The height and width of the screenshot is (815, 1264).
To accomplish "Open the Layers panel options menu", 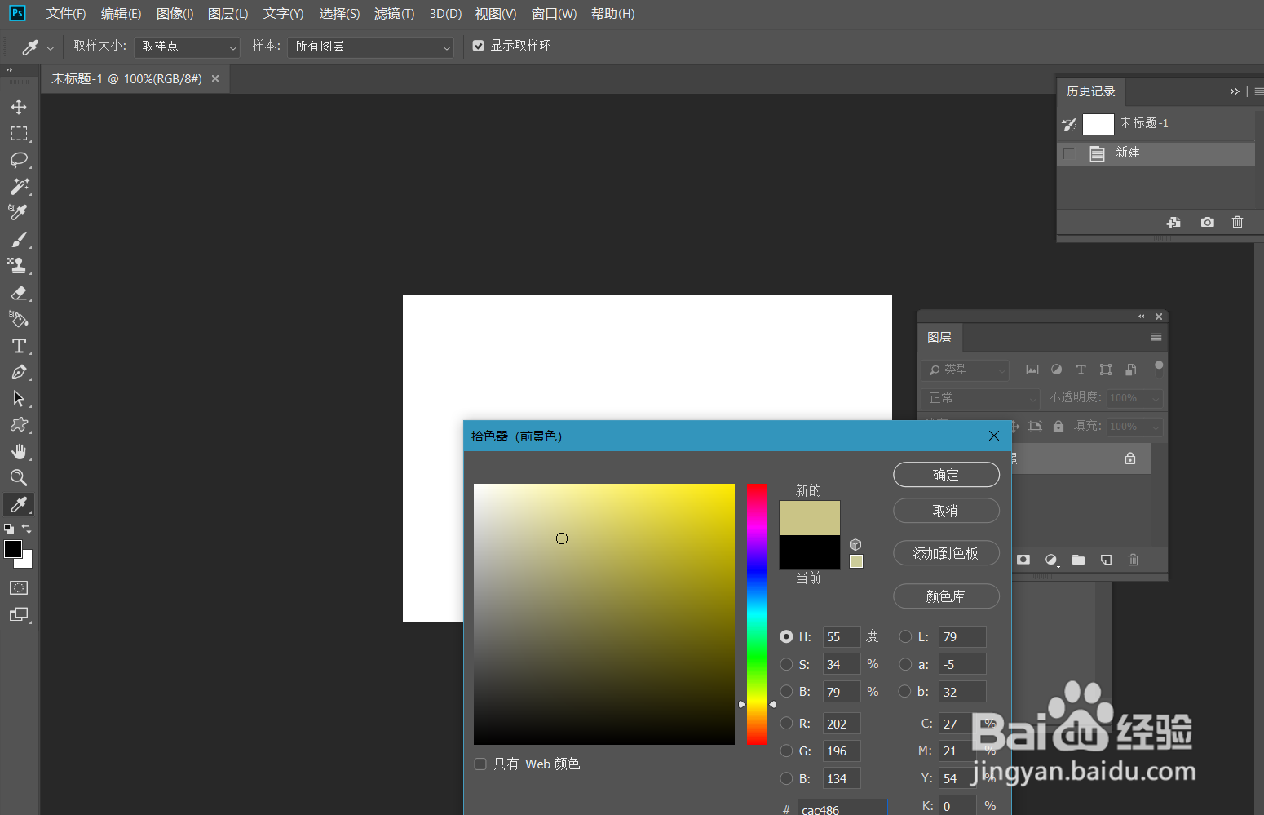I will click(1156, 337).
